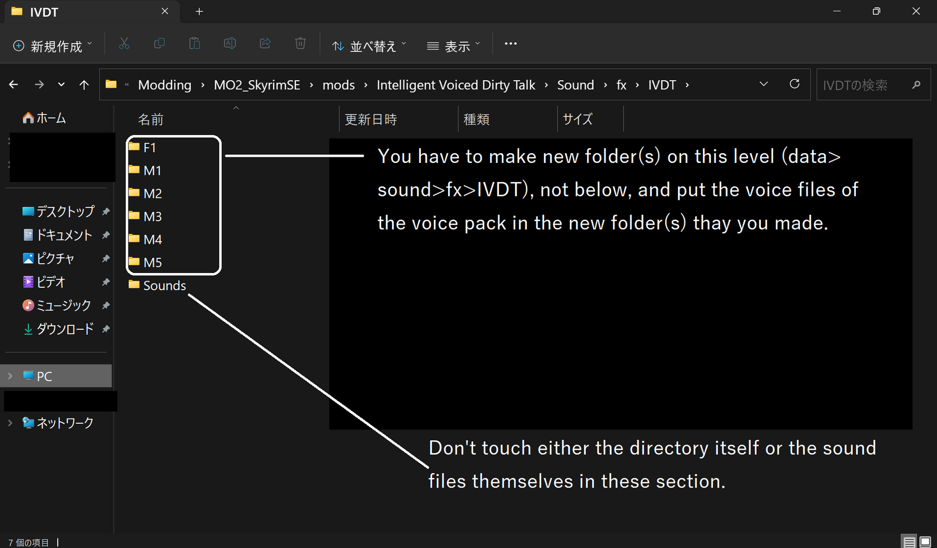Open the F1 folder

point(143,147)
